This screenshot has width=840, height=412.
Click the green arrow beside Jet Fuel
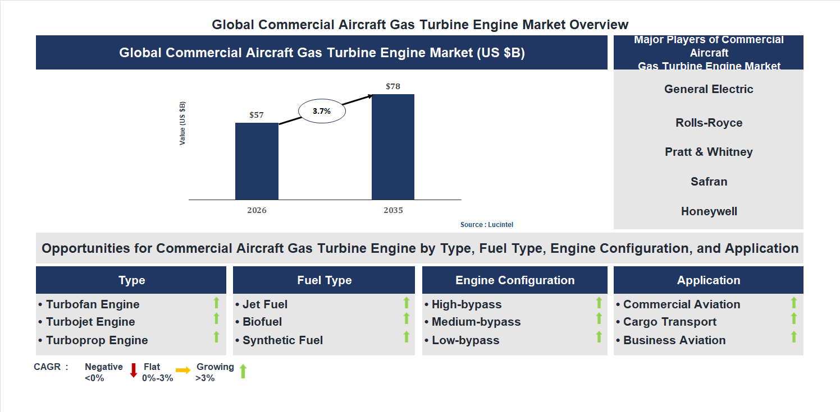tap(407, 303)
